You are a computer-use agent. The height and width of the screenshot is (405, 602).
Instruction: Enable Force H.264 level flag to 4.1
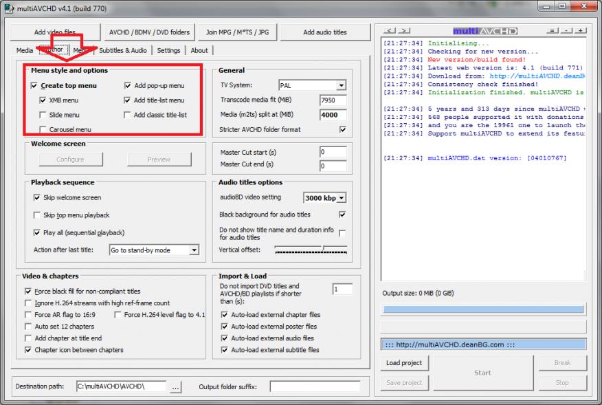tap(118, 315)
